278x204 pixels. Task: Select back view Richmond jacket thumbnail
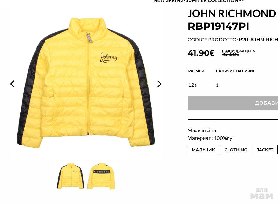[x=101, y=176]
